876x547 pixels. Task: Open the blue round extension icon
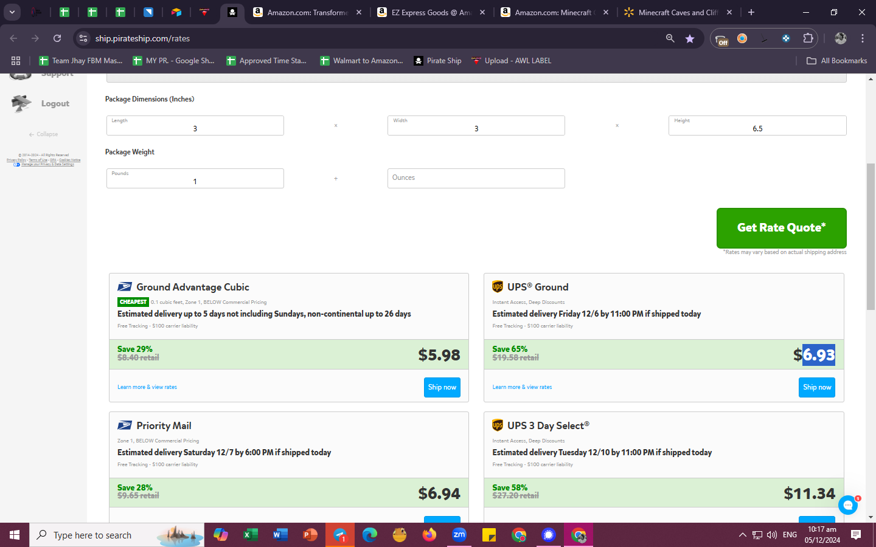[786, 38]
